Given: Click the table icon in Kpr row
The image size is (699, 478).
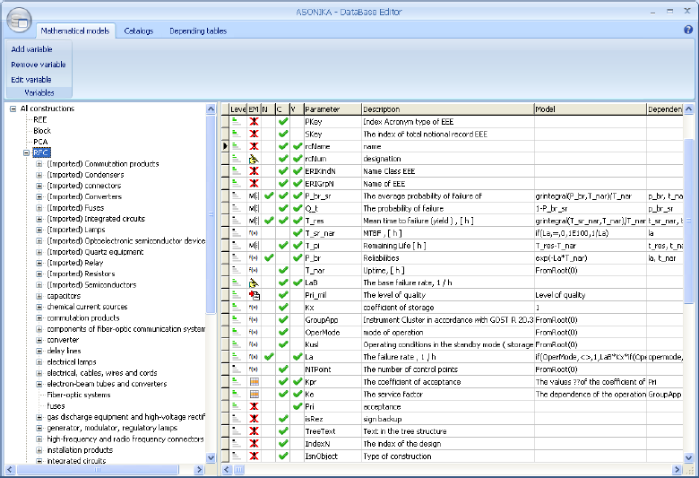Looking at the screenshot, I should (x=254, y=382).
